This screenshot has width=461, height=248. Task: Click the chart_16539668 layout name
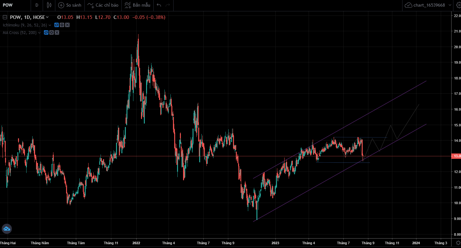tap(429, 5)
